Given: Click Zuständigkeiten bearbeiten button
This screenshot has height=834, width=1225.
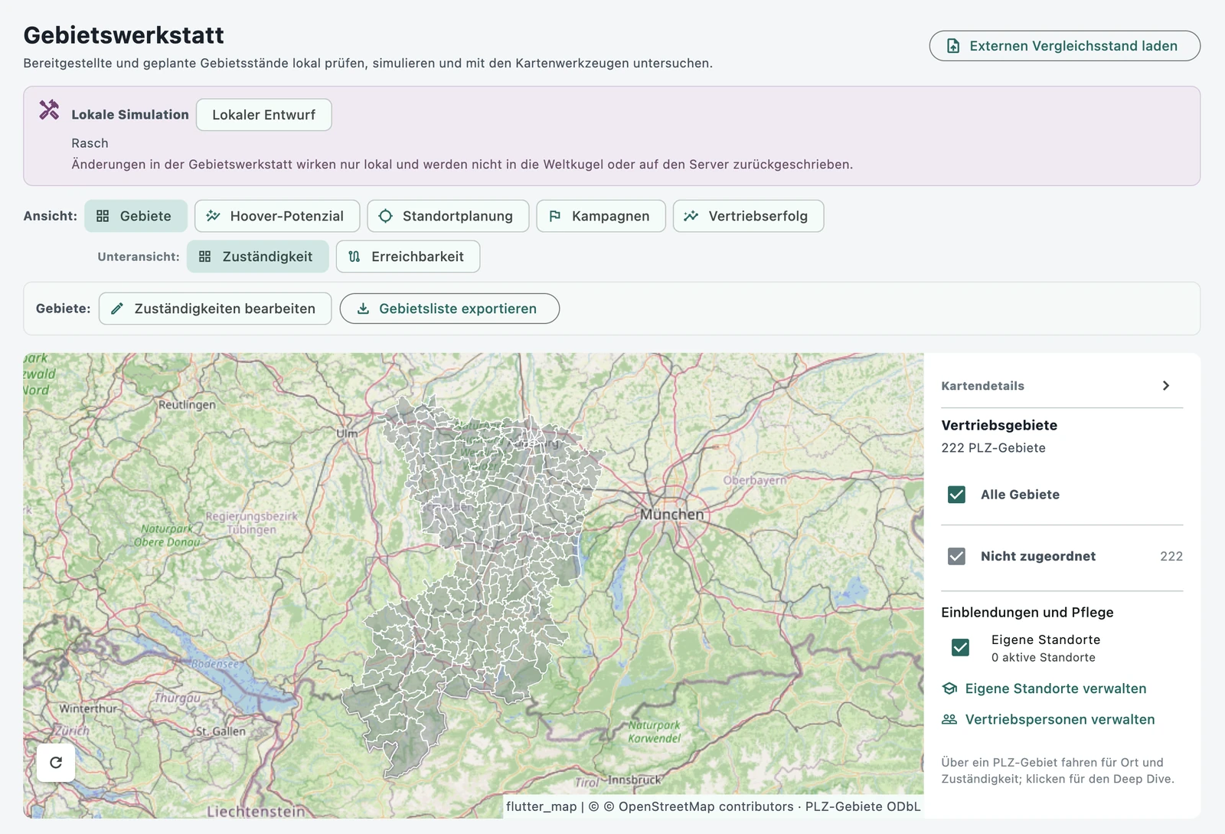Looking at the screenshot, I should (215, 309).
